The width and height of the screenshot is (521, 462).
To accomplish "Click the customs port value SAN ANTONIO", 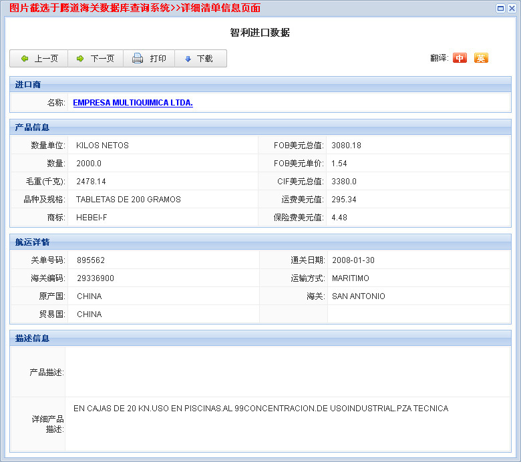I will [x=358, y=296].
